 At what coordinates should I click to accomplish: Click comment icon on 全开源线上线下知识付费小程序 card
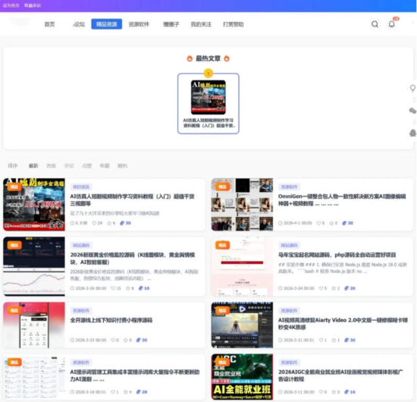tap(113, 340)
